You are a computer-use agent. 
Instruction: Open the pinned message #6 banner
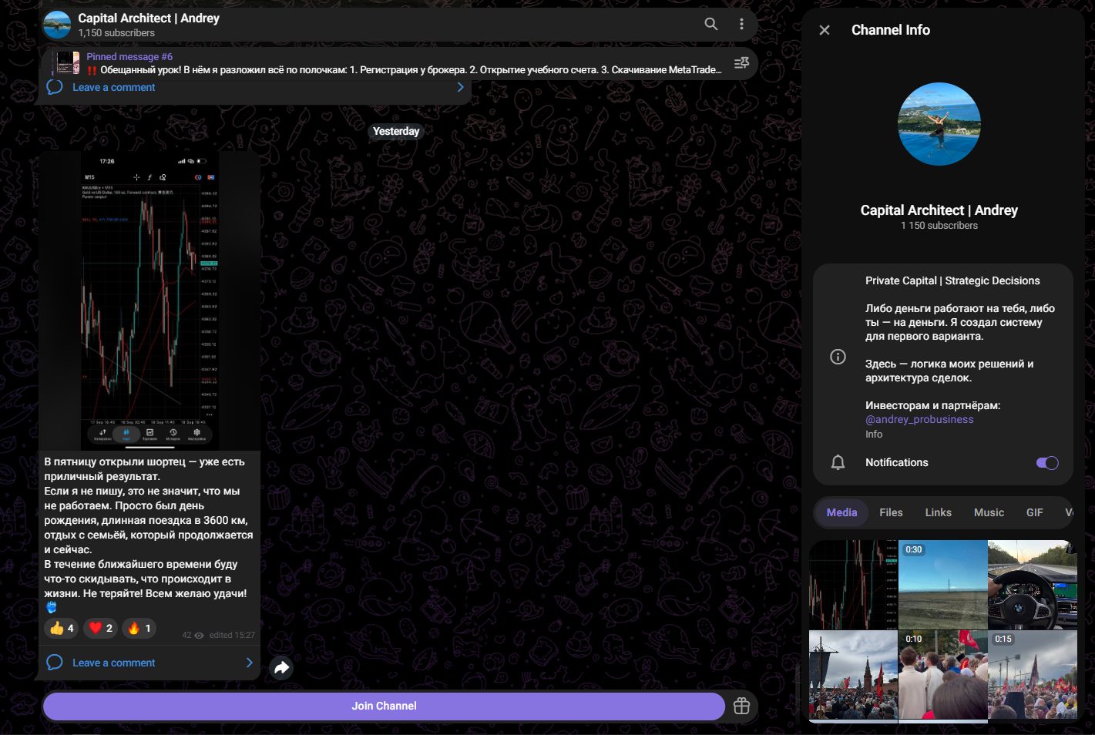point(401,63)
